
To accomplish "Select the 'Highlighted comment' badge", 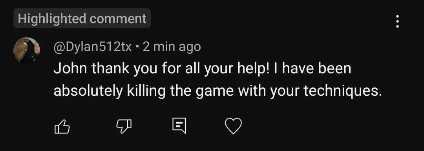I will (x=82, y=18).
